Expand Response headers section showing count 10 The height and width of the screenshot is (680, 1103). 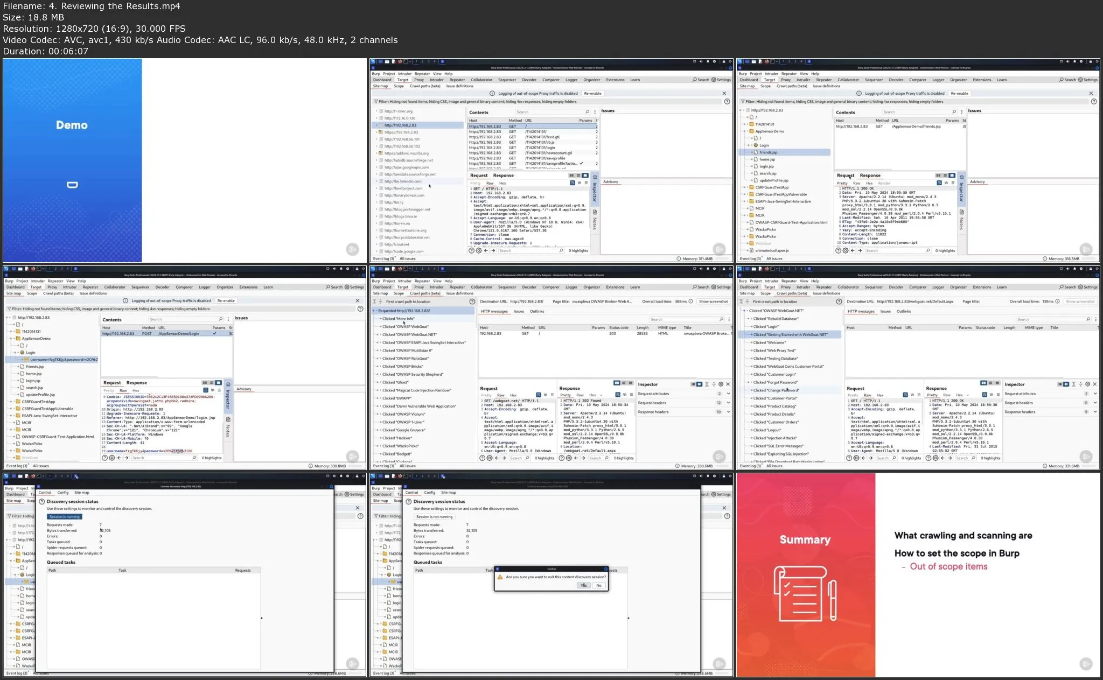pos(728,412)
